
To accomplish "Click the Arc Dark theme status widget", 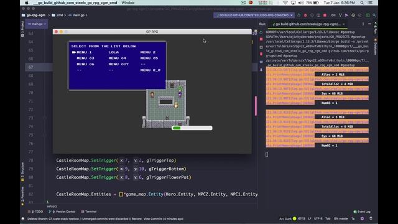I will pos(287,218).
